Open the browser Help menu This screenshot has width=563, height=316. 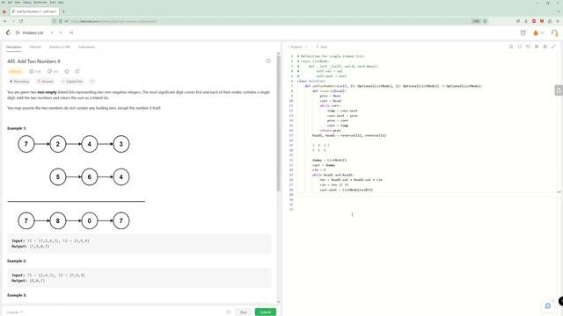(x=61, y=2)
